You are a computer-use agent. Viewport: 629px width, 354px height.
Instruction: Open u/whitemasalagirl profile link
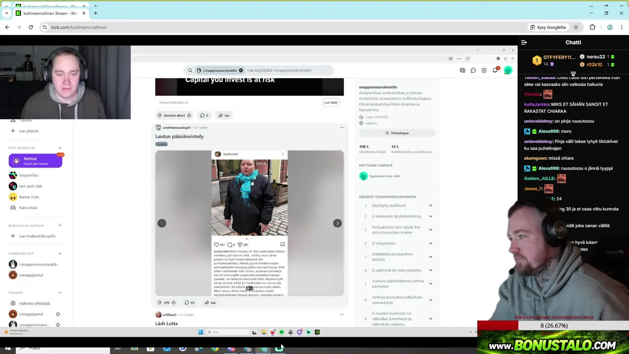pos(176,127)
